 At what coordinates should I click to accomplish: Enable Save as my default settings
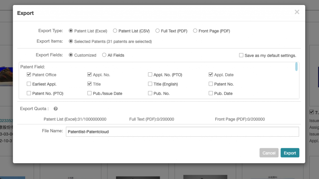[241, 55]
